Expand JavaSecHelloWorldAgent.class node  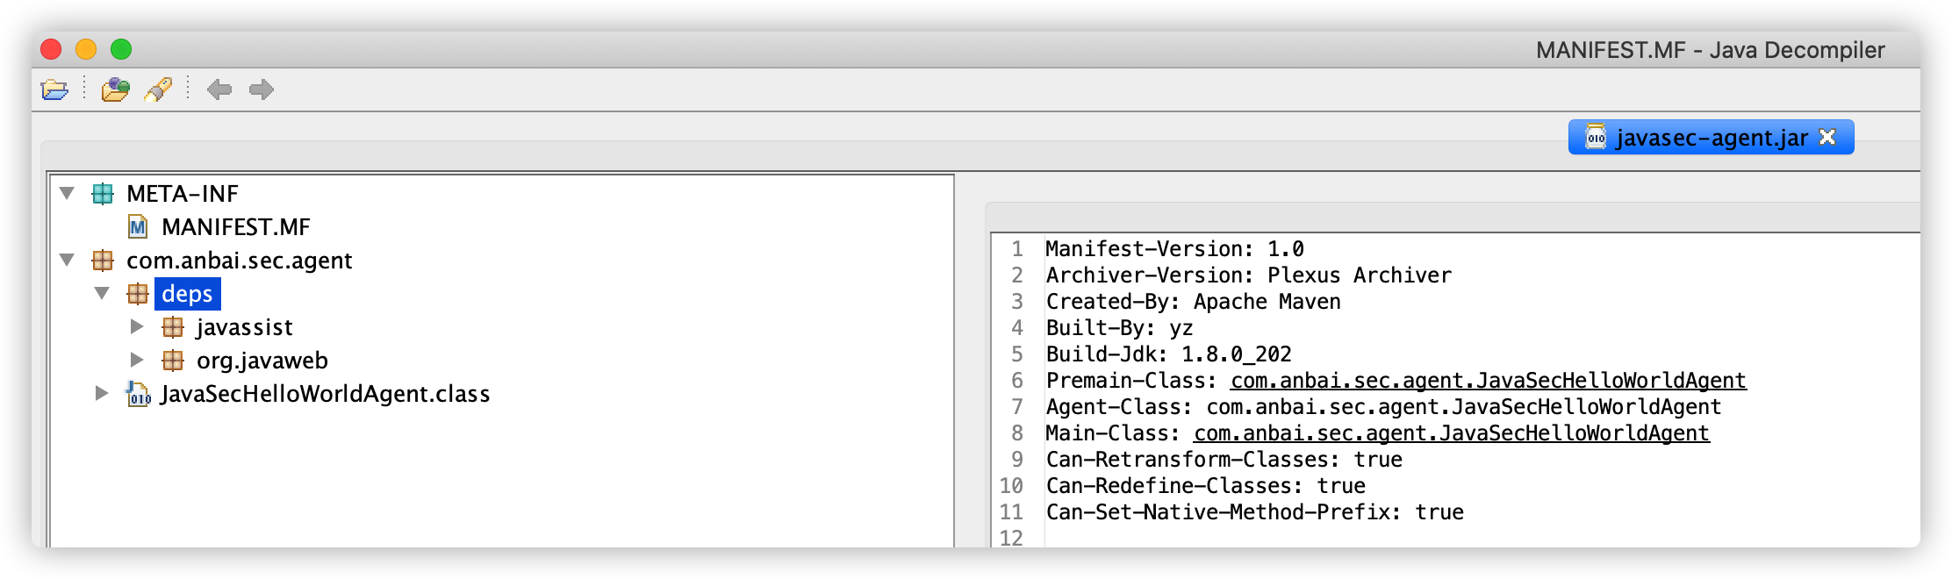(102, 394)
